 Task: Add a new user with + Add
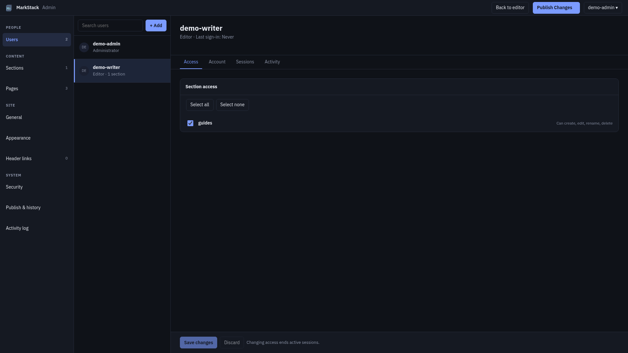156,25
